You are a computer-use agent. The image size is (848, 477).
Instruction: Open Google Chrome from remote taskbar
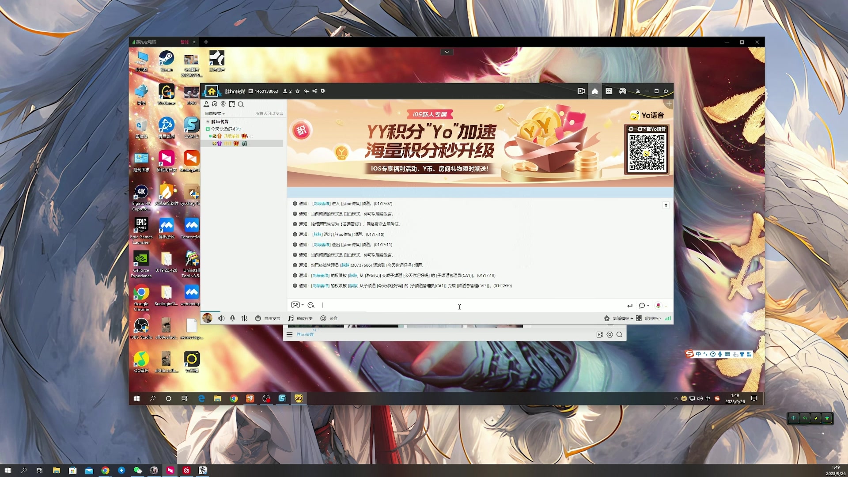pyautogui.click(x=234, y=398)
